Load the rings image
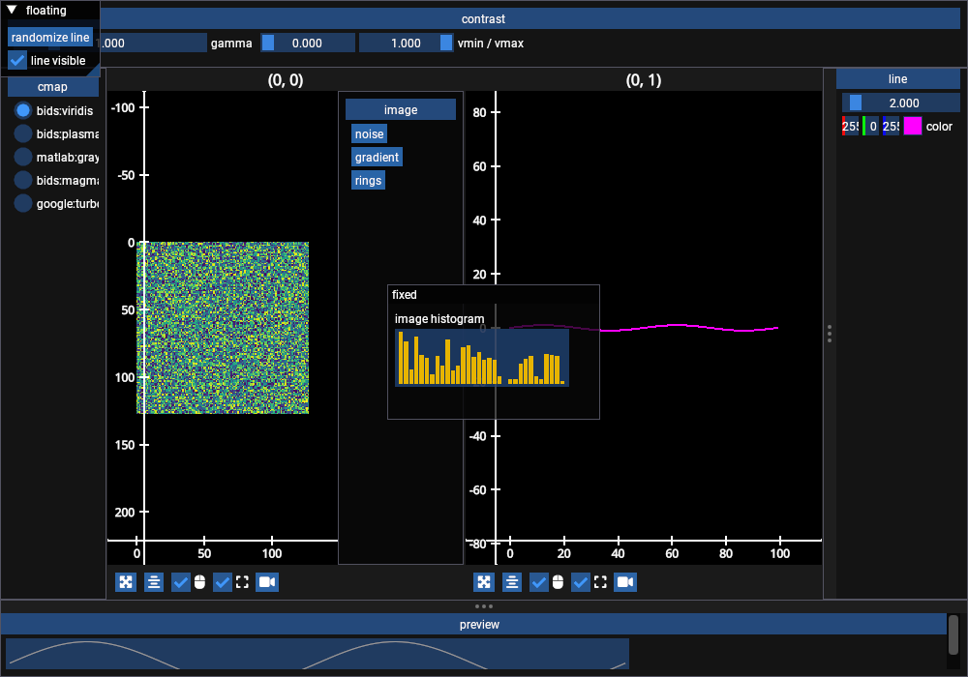This screenshot has height=677, width=968. (368, 180)
